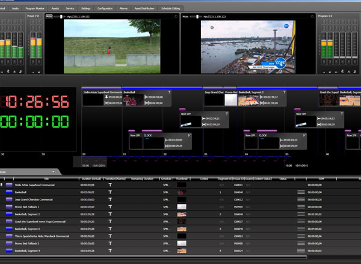Click the T transition icon in Basketball row

pyautogui.click(x=110, y=192)
